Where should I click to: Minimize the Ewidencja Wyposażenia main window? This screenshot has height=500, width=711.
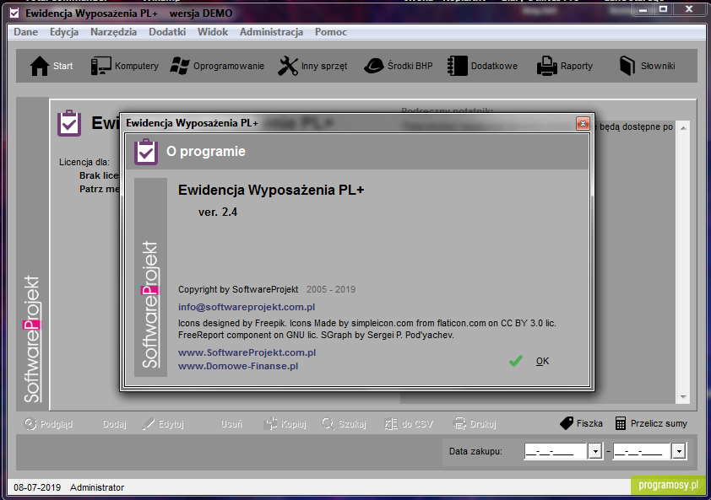tap(643, 10)
